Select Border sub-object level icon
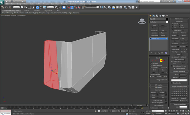190x115 pixels. click(x=158, y=60)
